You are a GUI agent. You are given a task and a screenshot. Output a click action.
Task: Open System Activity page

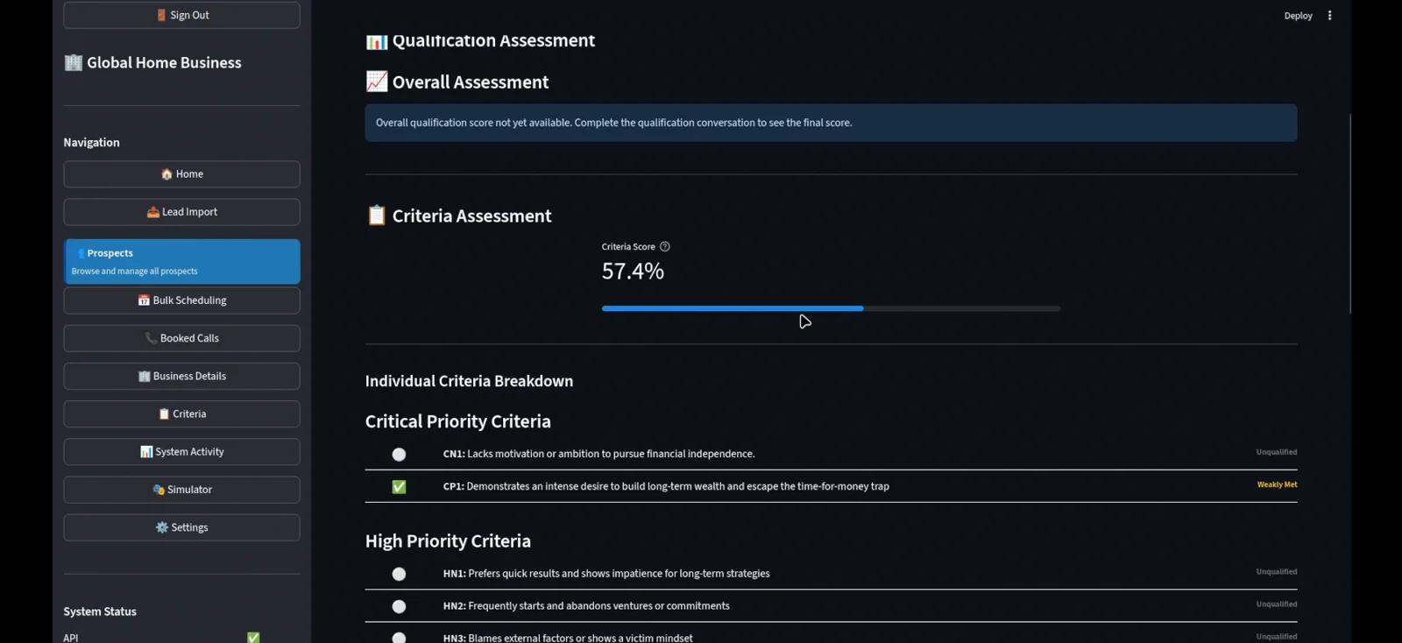point(181,452)
